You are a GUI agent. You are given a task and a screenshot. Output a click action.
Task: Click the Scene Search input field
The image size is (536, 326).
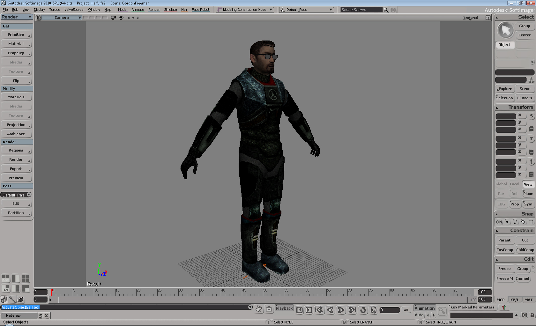pyautogui.click(x=361, y=10)
